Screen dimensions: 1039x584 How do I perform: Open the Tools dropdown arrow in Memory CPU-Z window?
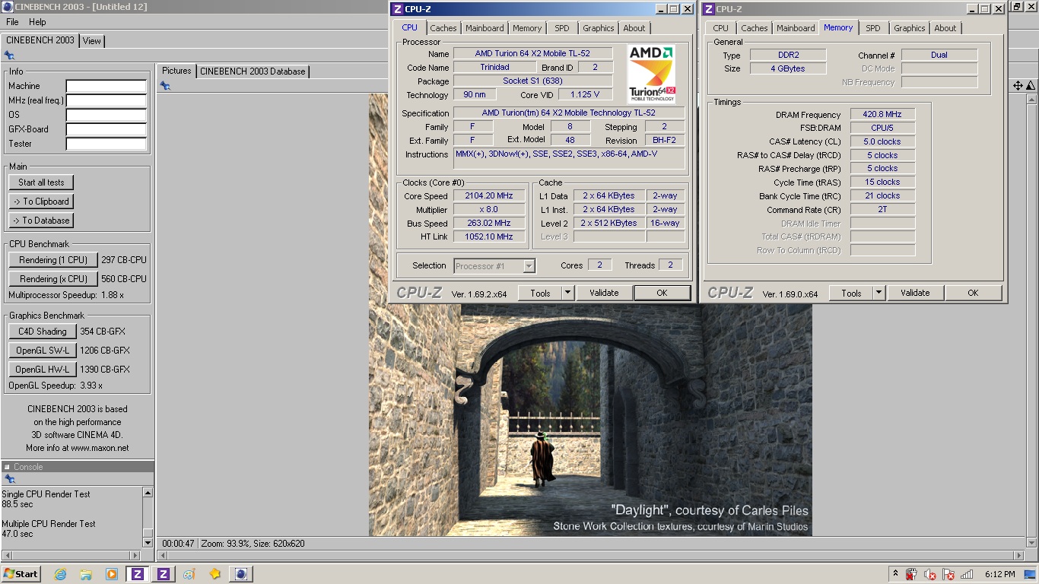[879, 293]
